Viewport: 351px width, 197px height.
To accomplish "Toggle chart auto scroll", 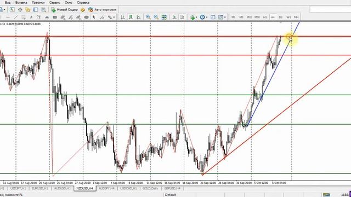I will (174, 17).
